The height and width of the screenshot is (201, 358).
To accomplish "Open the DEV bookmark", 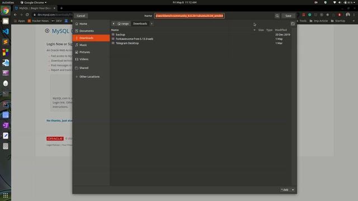I will 56,21.
